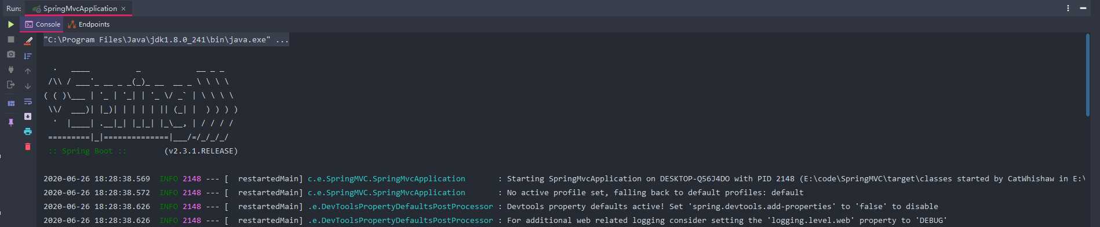Expand the collapsed java.exe command line
This screenshot has height=227, width=1100.
coord(282,40)
